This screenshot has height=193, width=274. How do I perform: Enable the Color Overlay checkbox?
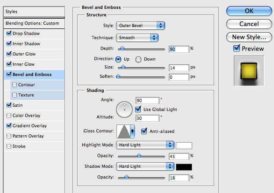(x=9, y=116)
